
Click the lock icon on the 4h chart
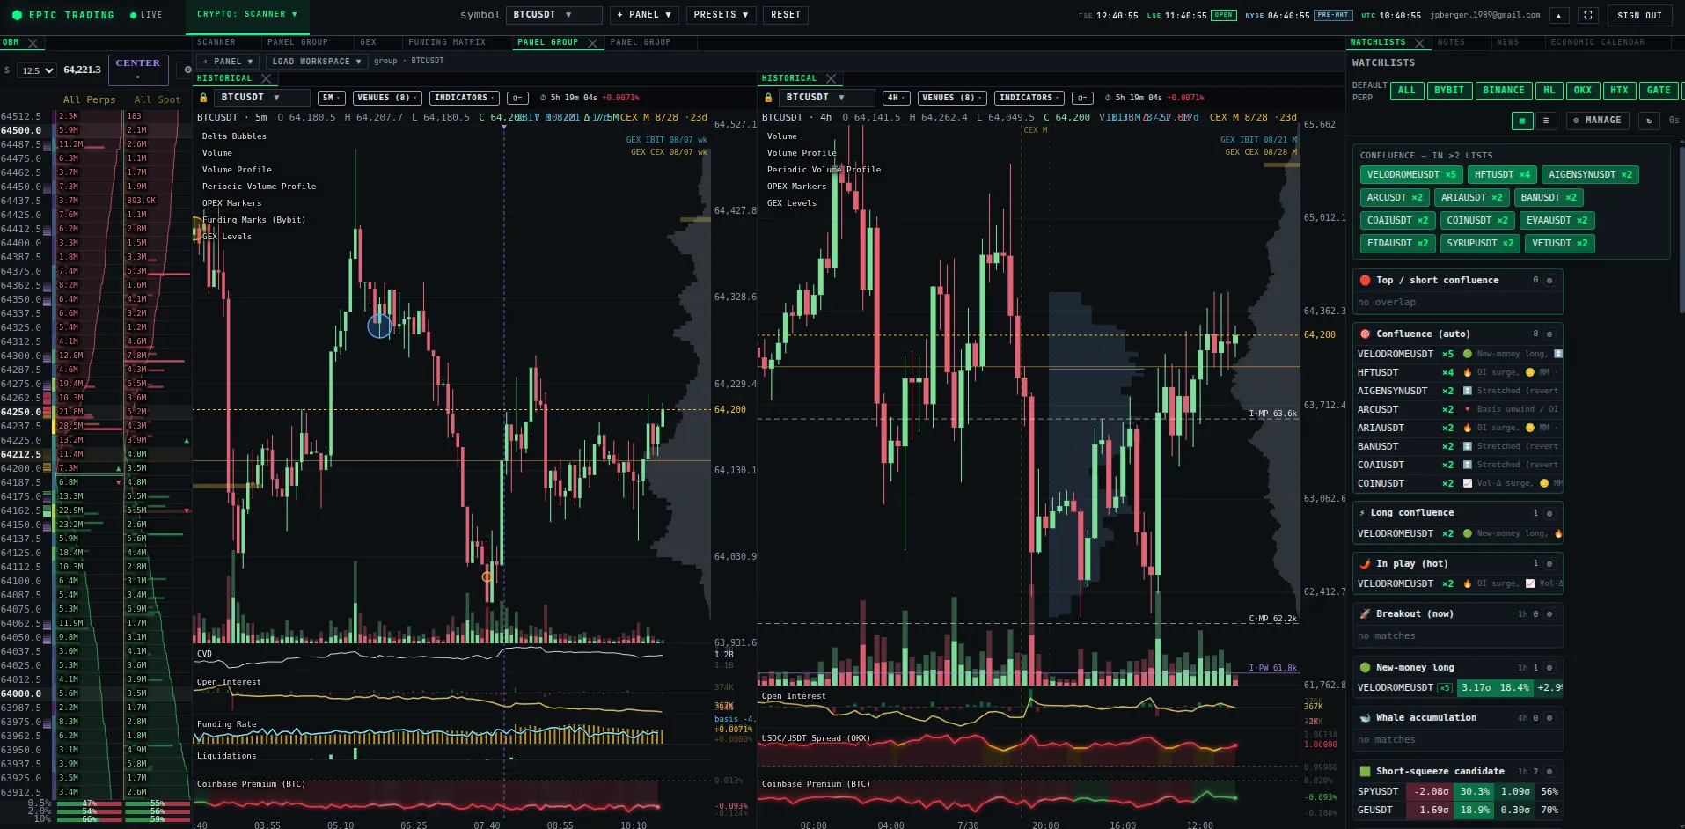[x=768, y=98]
